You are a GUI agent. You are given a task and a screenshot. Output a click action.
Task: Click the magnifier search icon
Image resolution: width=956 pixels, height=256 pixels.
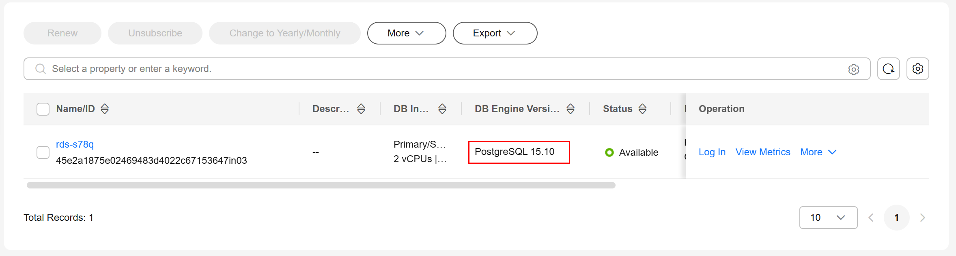point(40,69)
